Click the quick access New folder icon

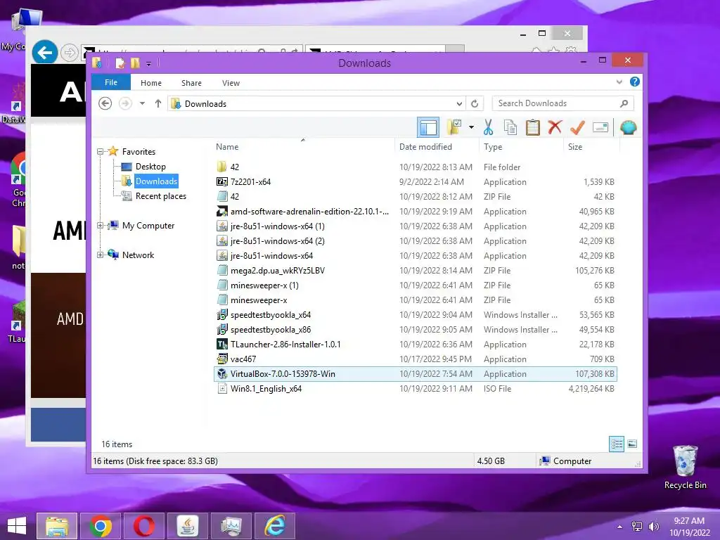135,63
